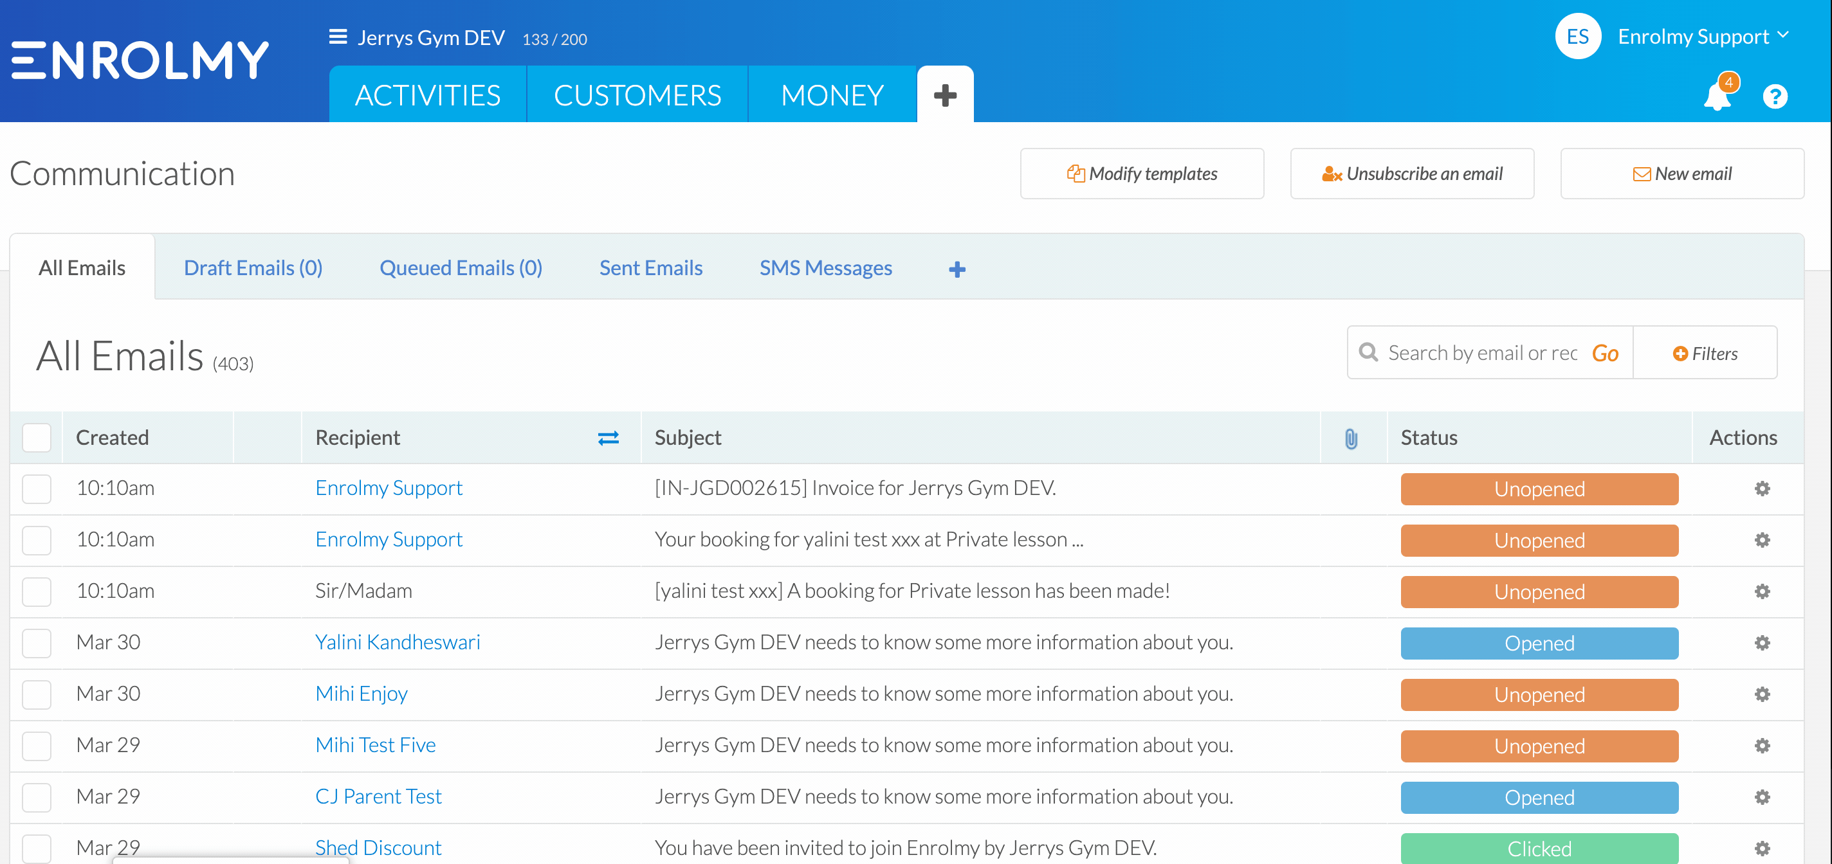Open the MONEY tab

[832, 94]
